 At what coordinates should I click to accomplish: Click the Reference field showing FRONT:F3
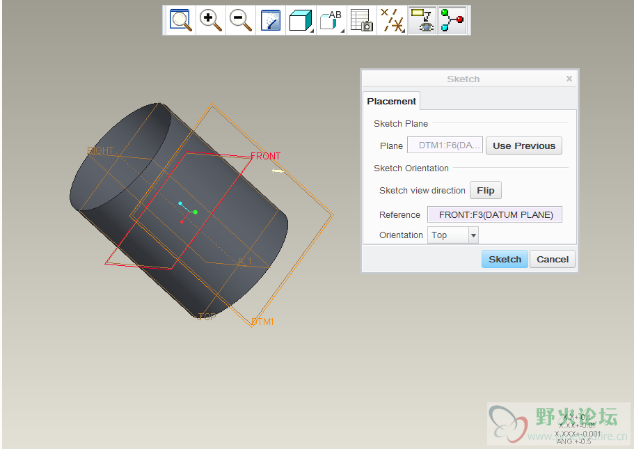coord(495,214)
